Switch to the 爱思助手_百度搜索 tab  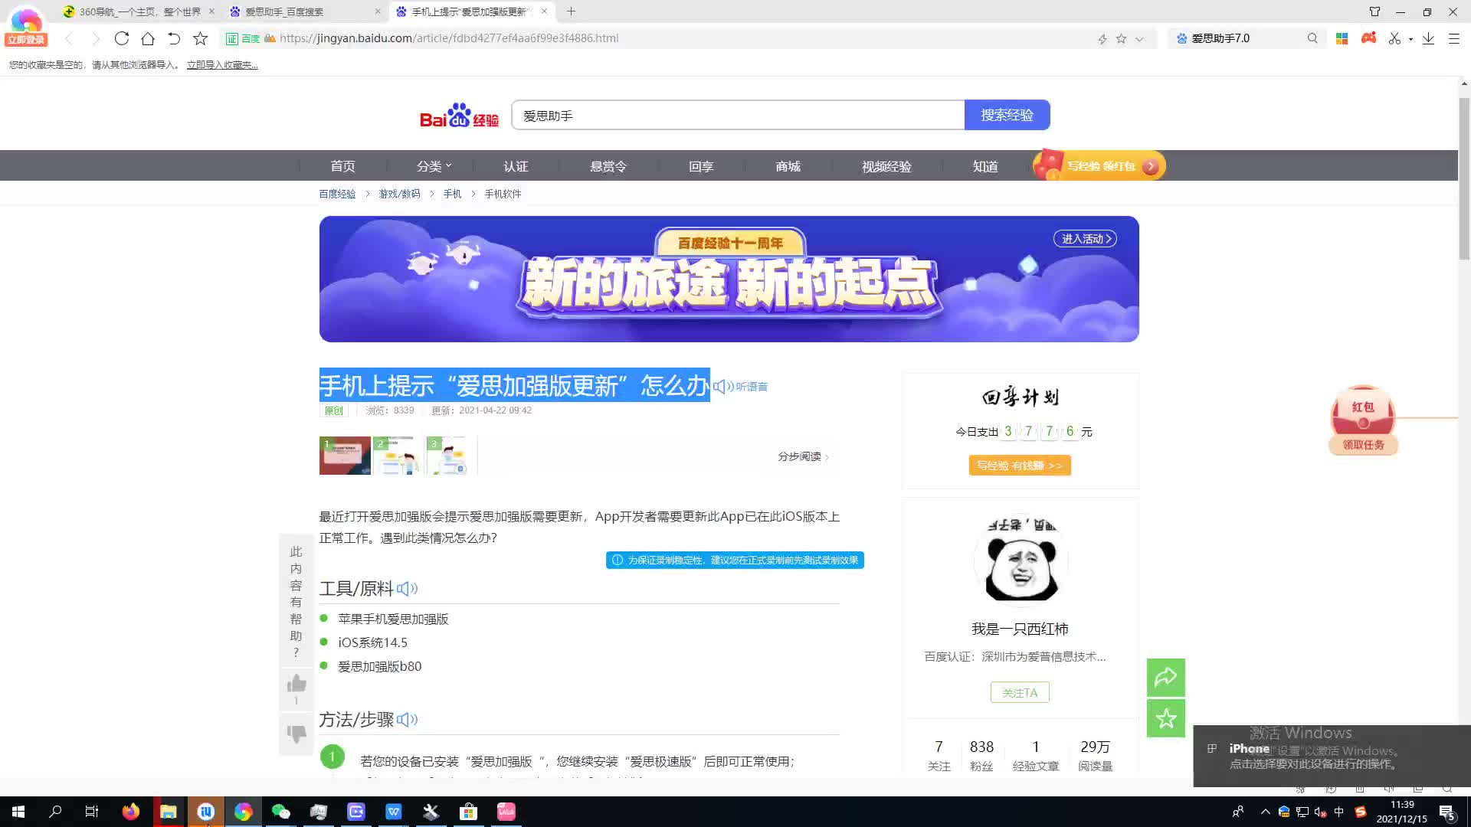[x=305, y=11]
